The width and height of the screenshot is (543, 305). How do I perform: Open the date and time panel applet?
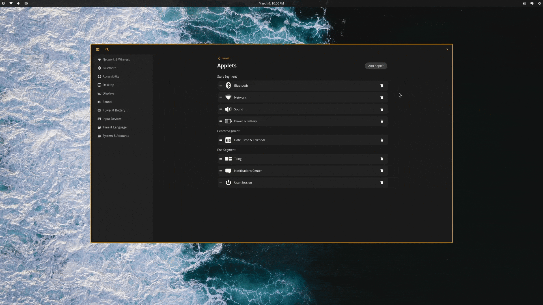point(271,3)
